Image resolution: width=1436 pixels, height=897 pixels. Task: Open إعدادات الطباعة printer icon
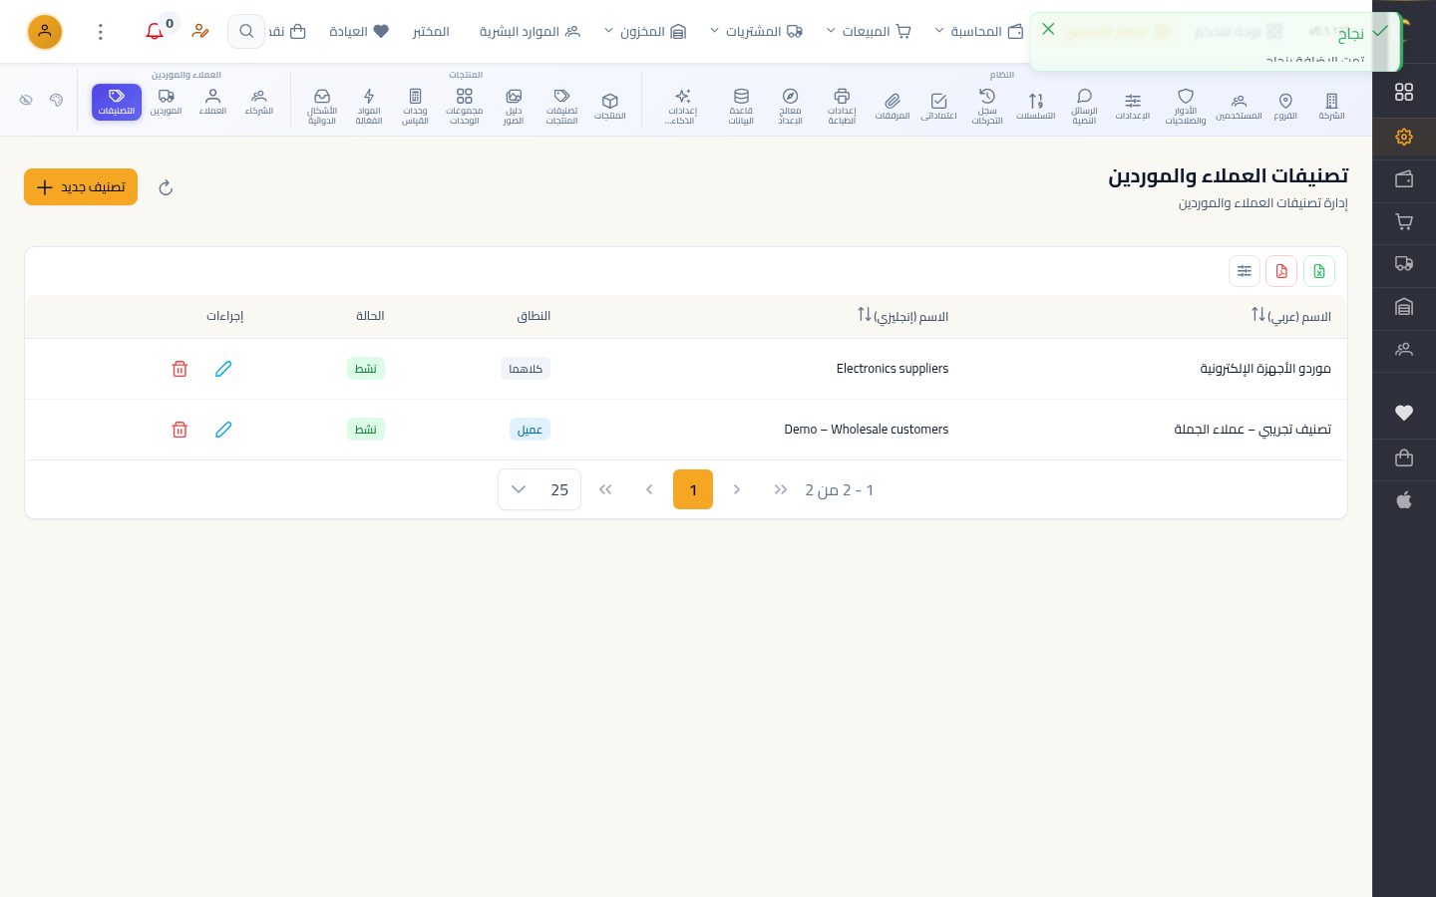(842, 107)
